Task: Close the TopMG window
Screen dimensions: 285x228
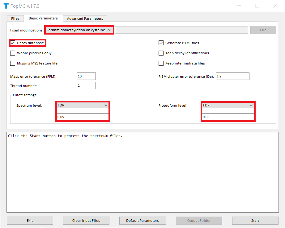Action: tap(275, 6)
